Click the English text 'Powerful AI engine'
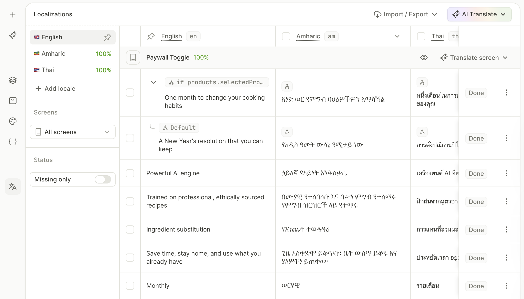This screenshot has width=524, height=299. point(173,173)
